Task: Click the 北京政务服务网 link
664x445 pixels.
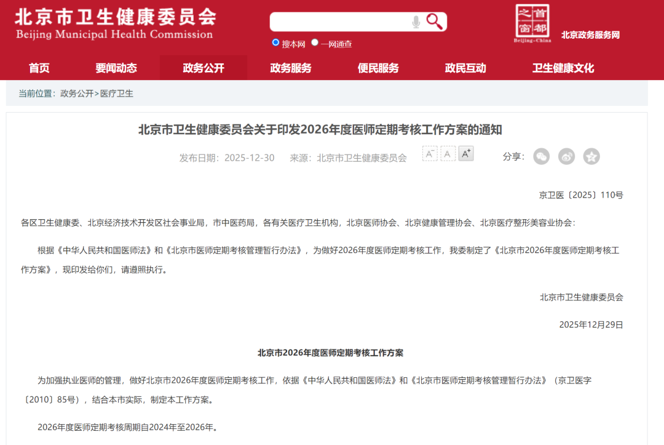Action: (x=590, y=35)
